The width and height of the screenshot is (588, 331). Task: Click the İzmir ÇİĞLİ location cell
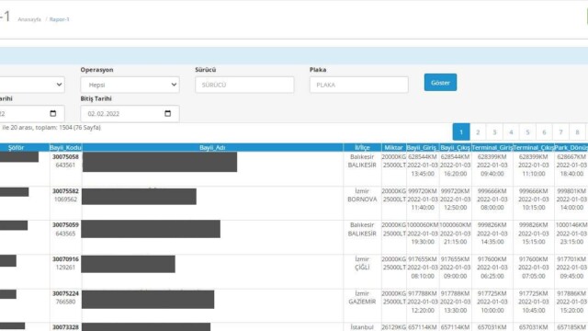(362, 271)
